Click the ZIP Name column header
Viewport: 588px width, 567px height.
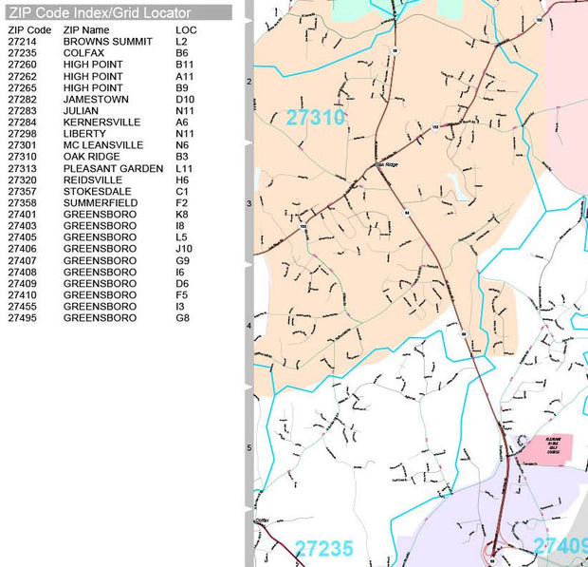click(x=86, y=30)
